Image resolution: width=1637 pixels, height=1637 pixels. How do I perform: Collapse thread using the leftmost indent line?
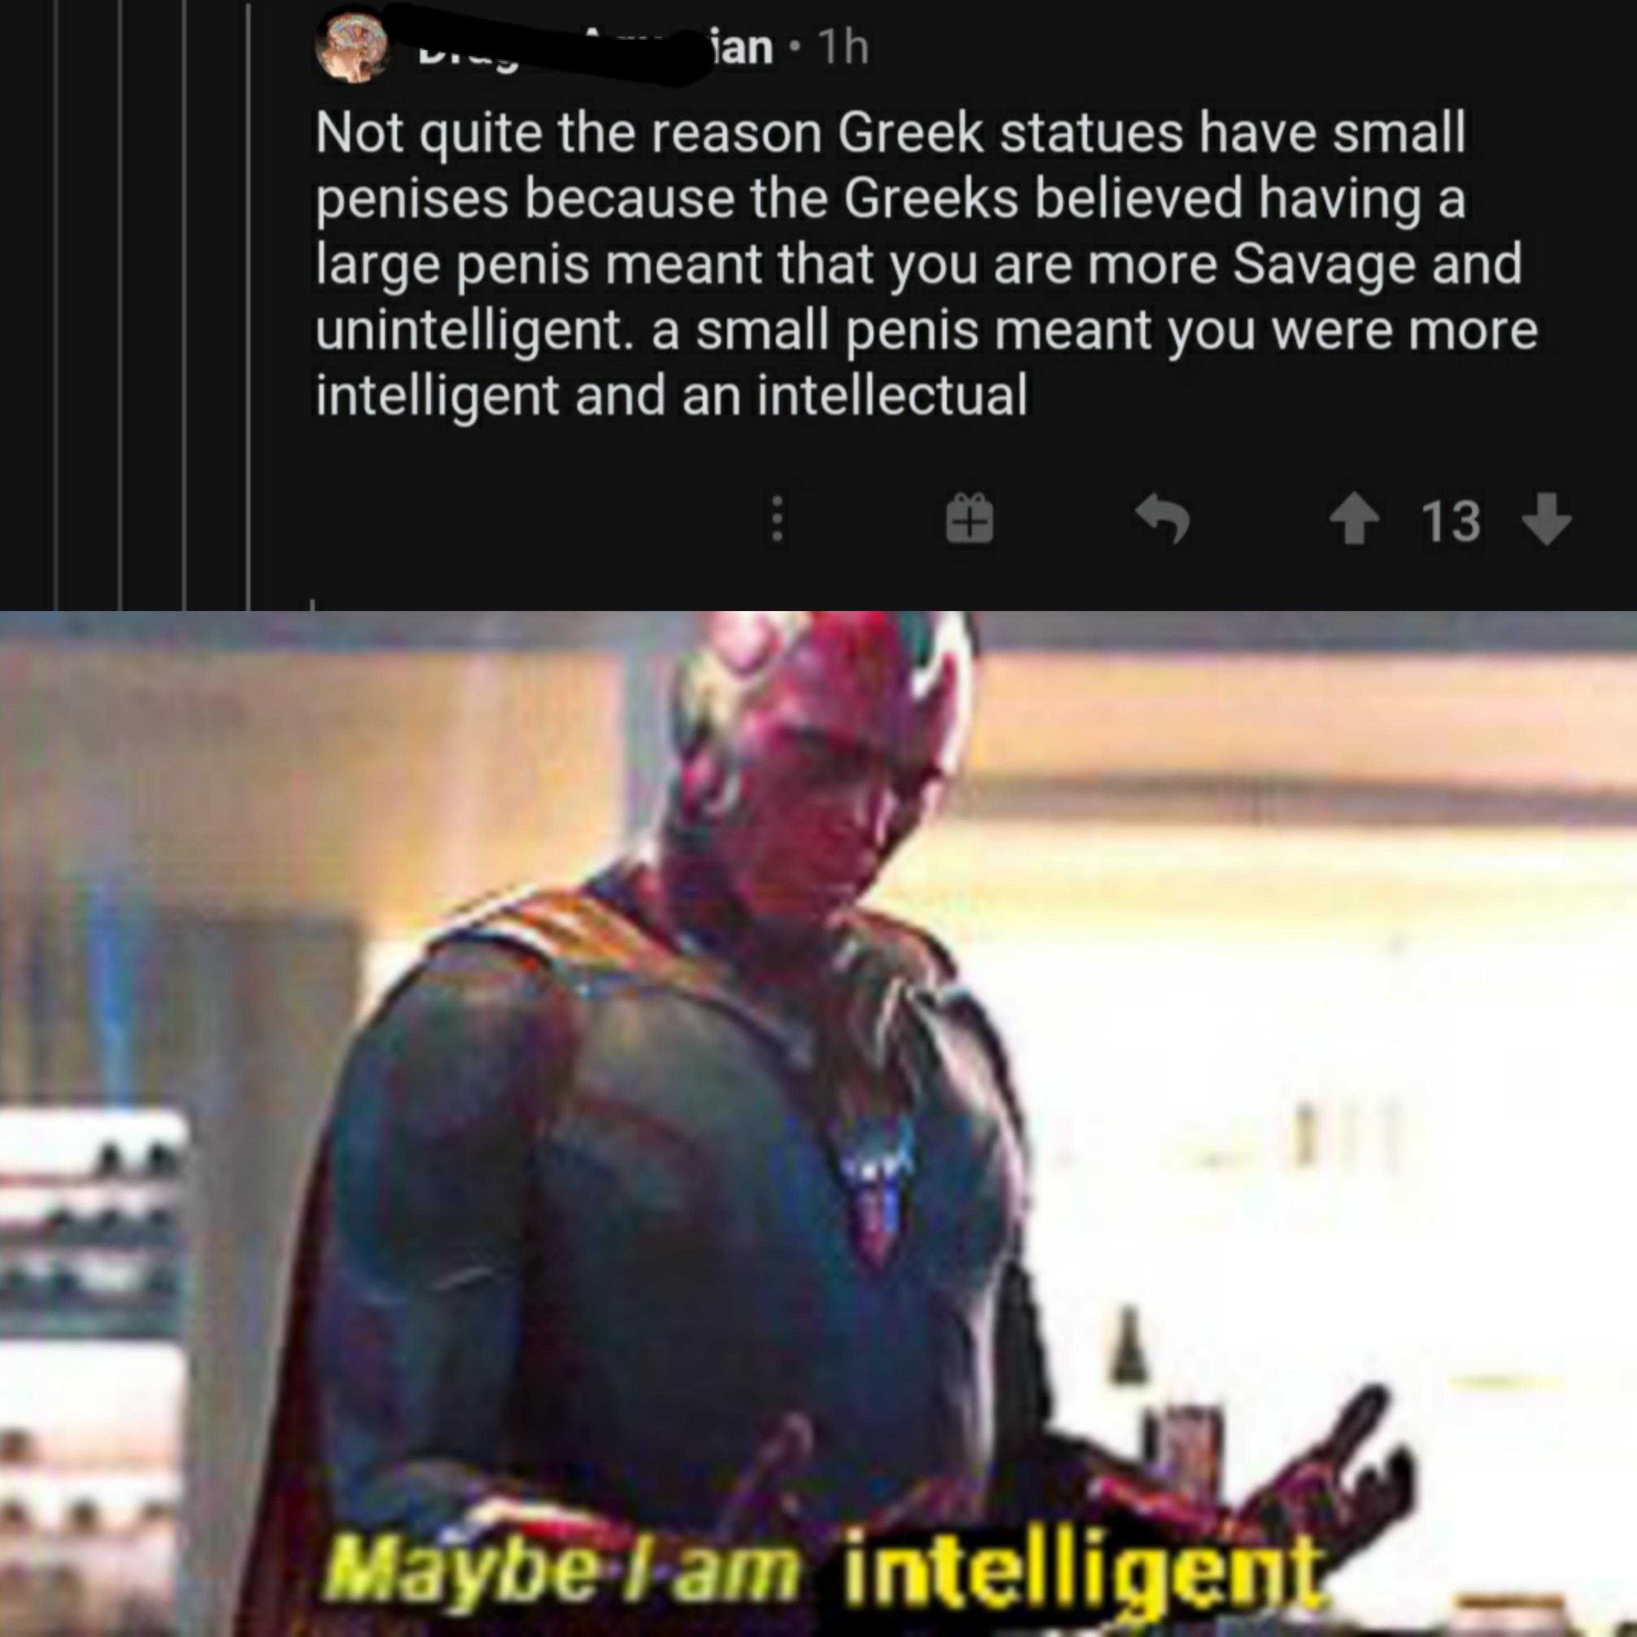point(57,305)
